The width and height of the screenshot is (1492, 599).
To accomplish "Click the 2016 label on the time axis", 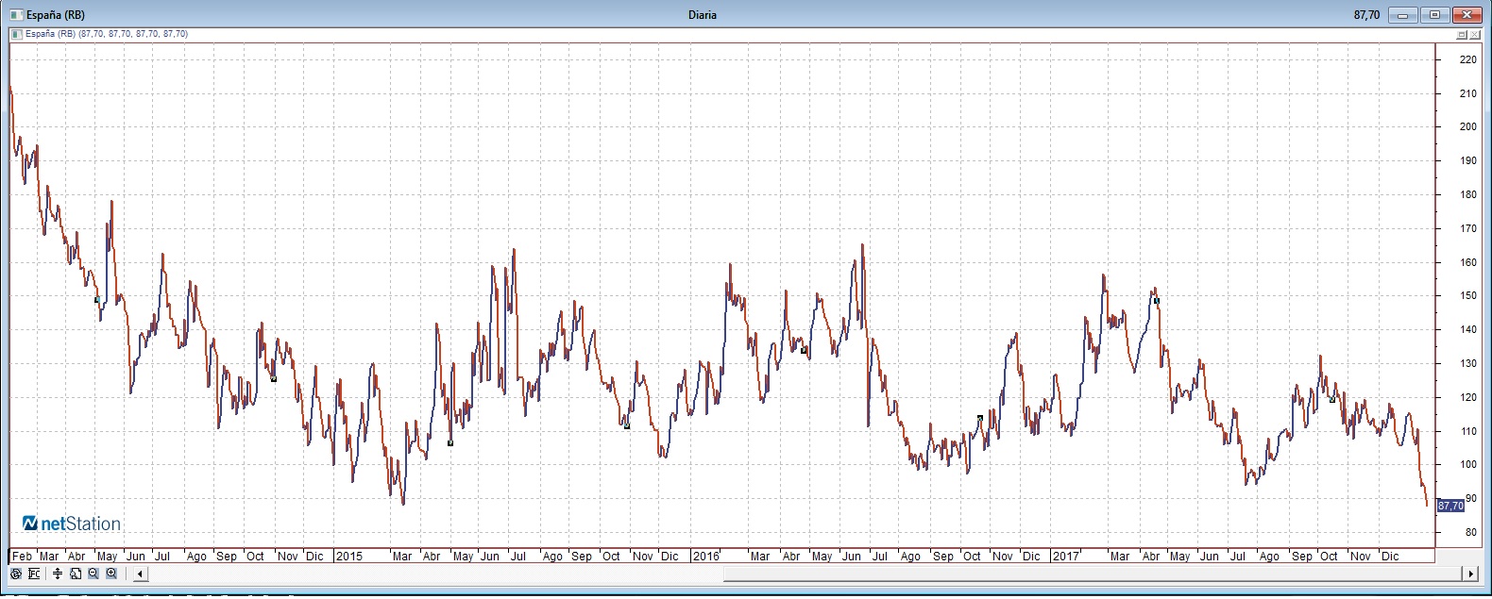I will click(x=705, y=557).
